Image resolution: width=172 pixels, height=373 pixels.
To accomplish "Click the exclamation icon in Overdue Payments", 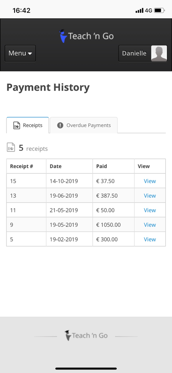I will [60, 125].
